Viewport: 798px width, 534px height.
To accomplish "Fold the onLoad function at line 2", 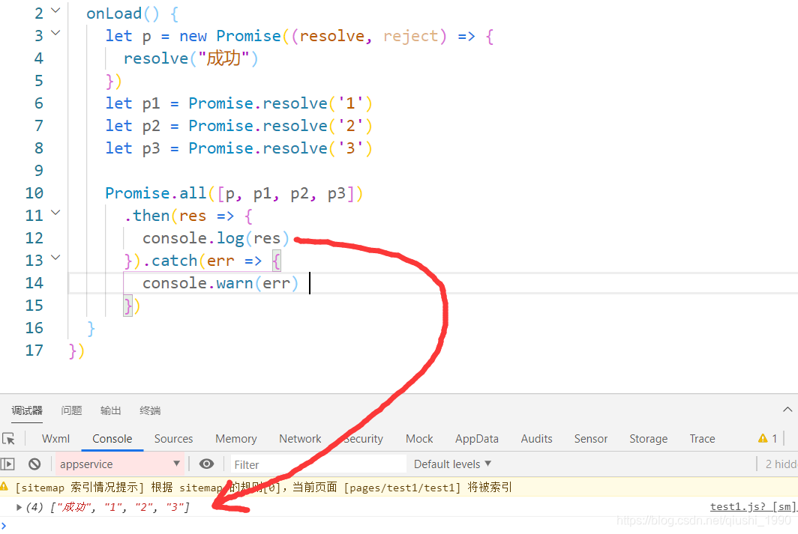I will click(x=56, y=10).
